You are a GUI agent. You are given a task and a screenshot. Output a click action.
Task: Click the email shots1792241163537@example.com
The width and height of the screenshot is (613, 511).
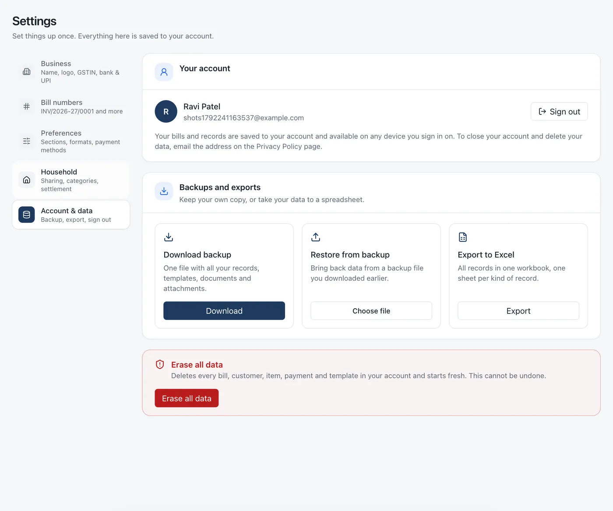tap(243, 118)
